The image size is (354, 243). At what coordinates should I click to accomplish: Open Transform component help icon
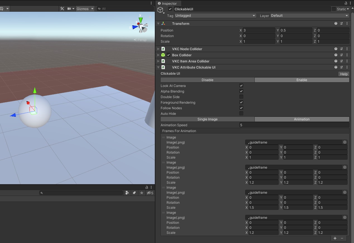tap(336, 24)
